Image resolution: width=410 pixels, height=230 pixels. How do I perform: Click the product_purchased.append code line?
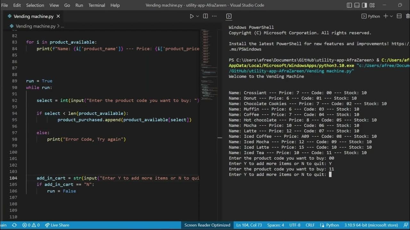124,120
